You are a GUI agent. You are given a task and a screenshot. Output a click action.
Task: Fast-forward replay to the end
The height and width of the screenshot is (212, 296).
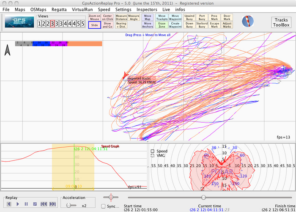(x=53, y=204)
